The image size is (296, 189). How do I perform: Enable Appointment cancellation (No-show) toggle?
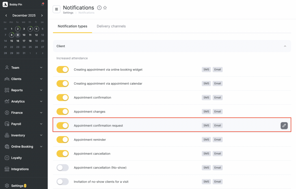62,168
